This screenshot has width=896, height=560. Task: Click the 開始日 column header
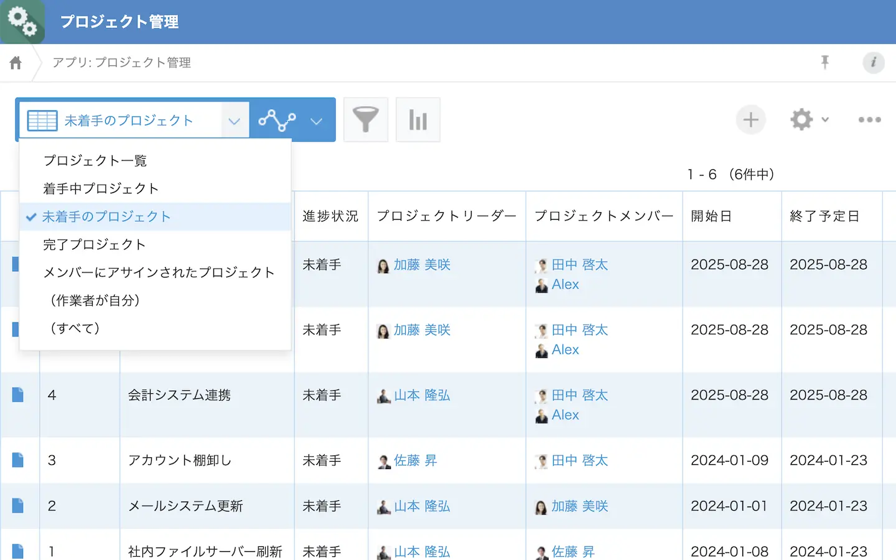click(711, 216)
